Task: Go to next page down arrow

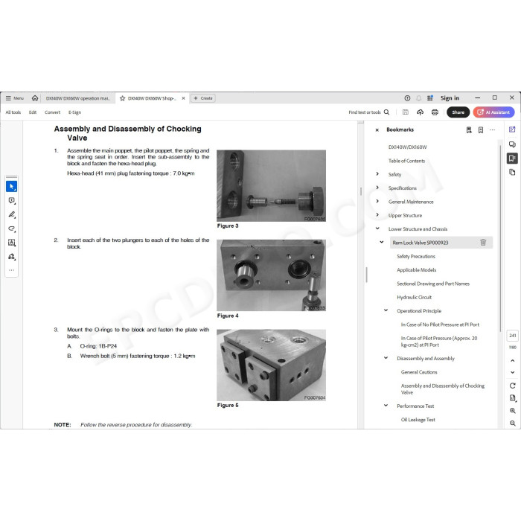Action: [x=512, y=372]
